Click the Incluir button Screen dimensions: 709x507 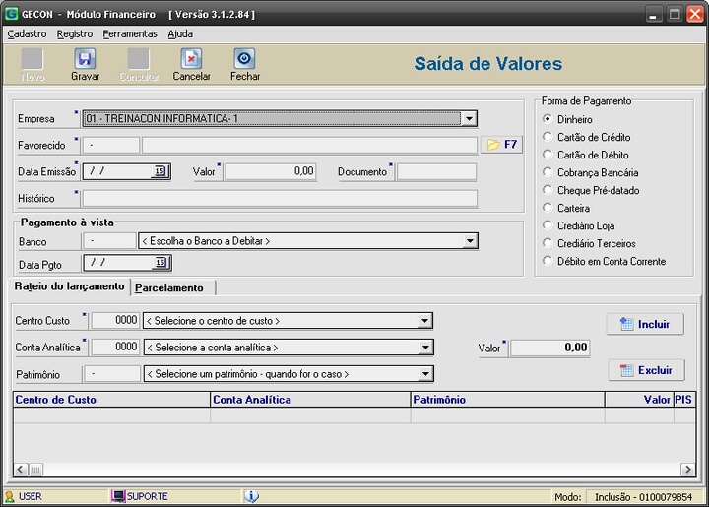pyautogui.click(x=645, y=324)
